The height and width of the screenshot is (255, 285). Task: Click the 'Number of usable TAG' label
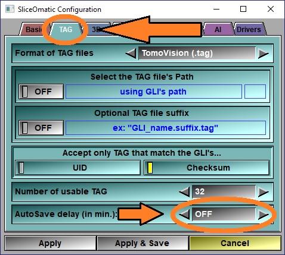click(x=61, y=191)
